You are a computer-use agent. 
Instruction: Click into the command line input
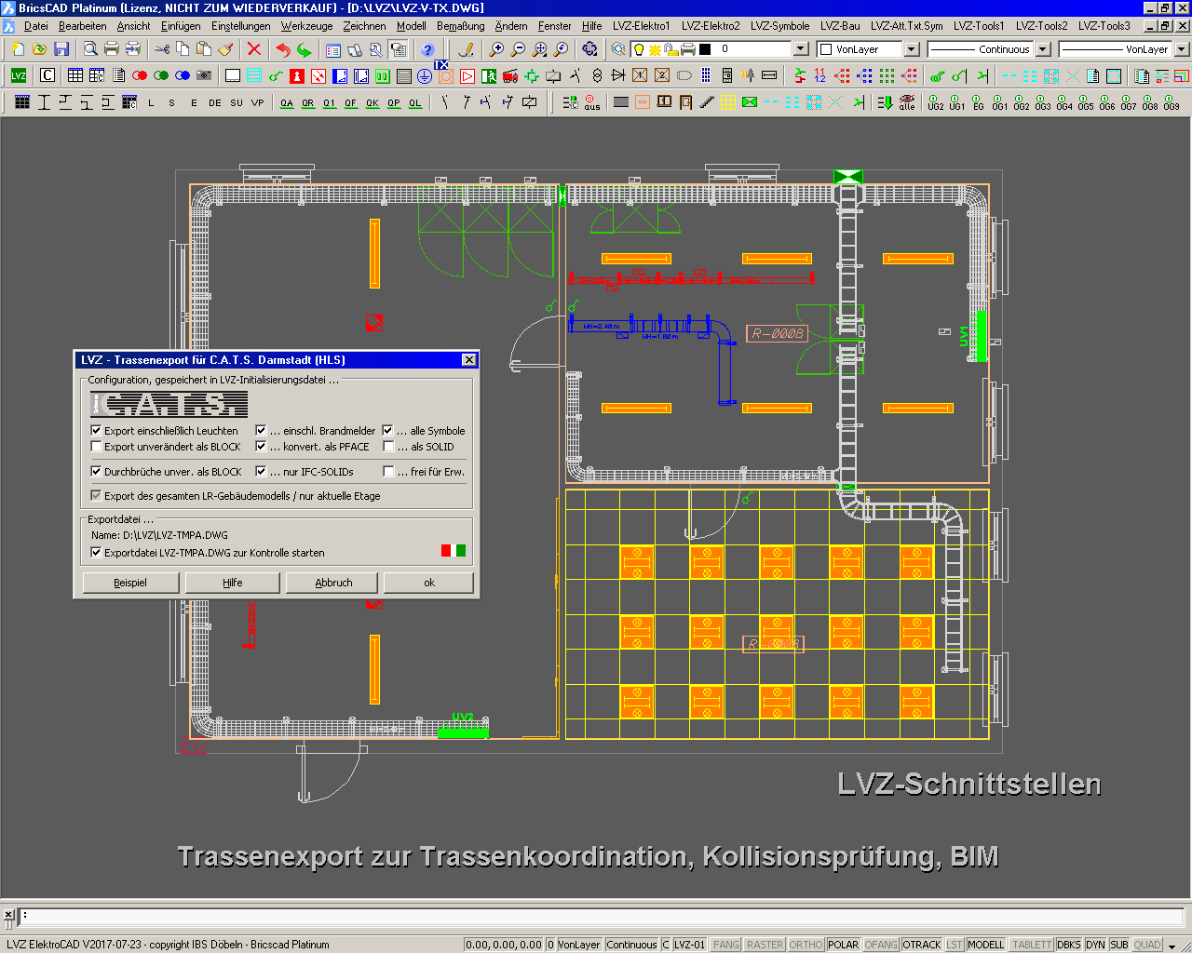(603, 916)
